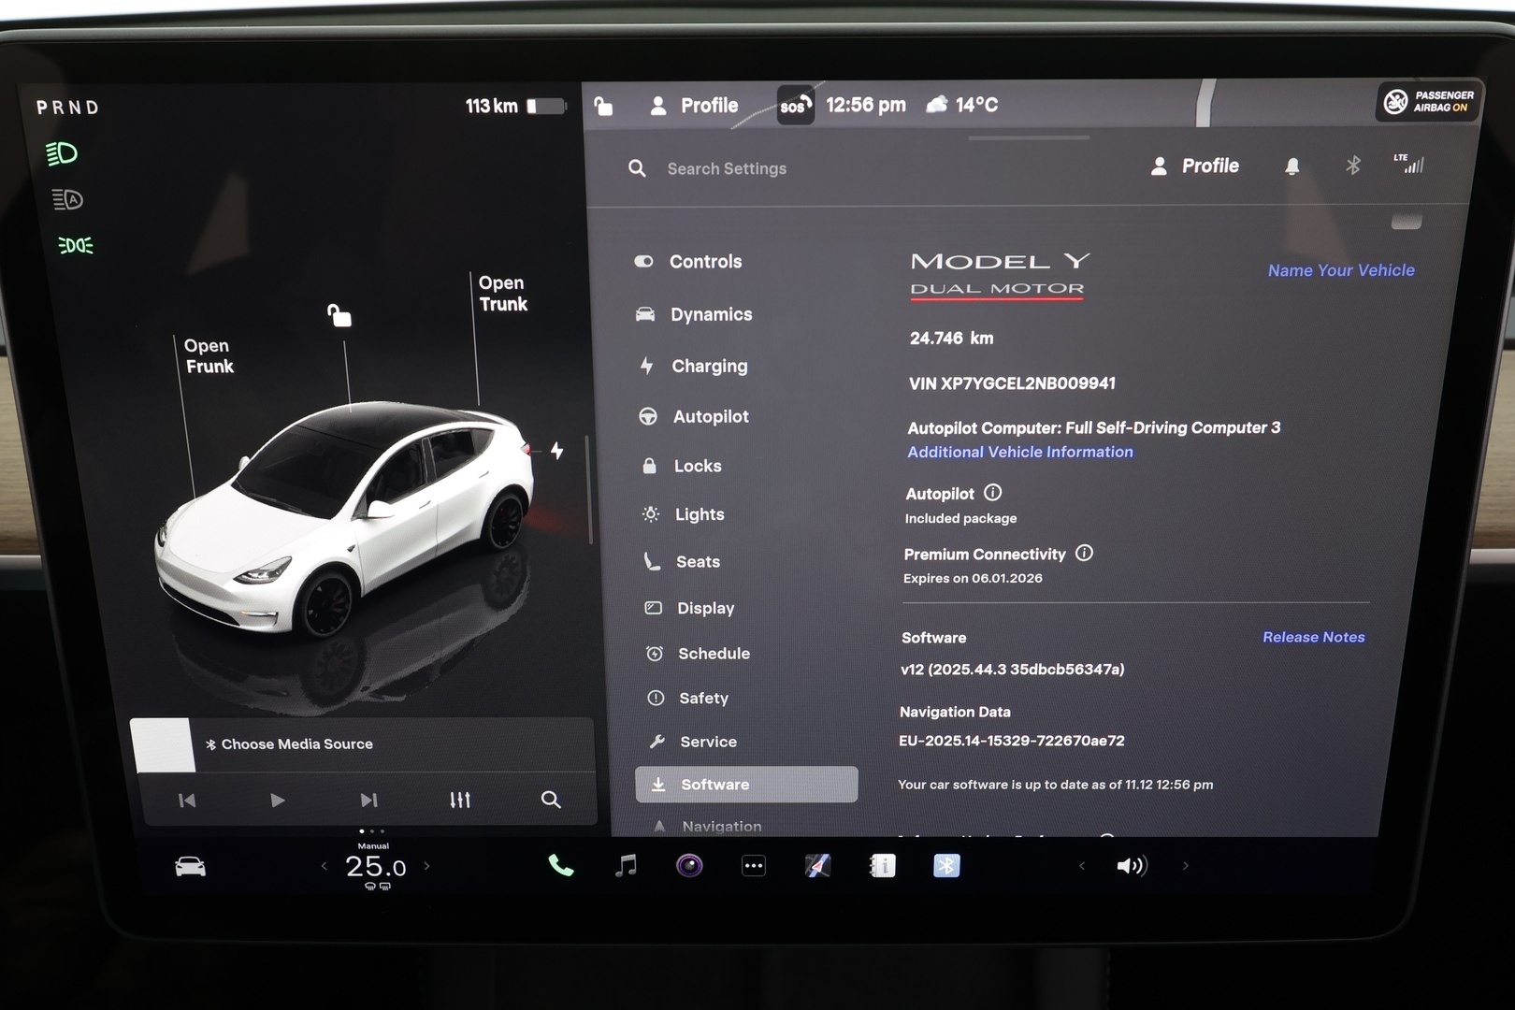
Task: Open the app drawer with the three dots
Action: [753, 866]
